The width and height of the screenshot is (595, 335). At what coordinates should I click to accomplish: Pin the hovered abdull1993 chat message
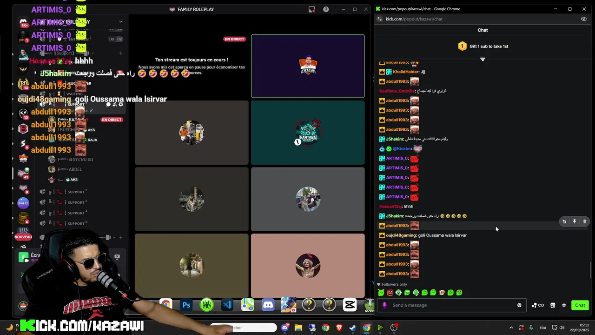click(x=575, y=221)
